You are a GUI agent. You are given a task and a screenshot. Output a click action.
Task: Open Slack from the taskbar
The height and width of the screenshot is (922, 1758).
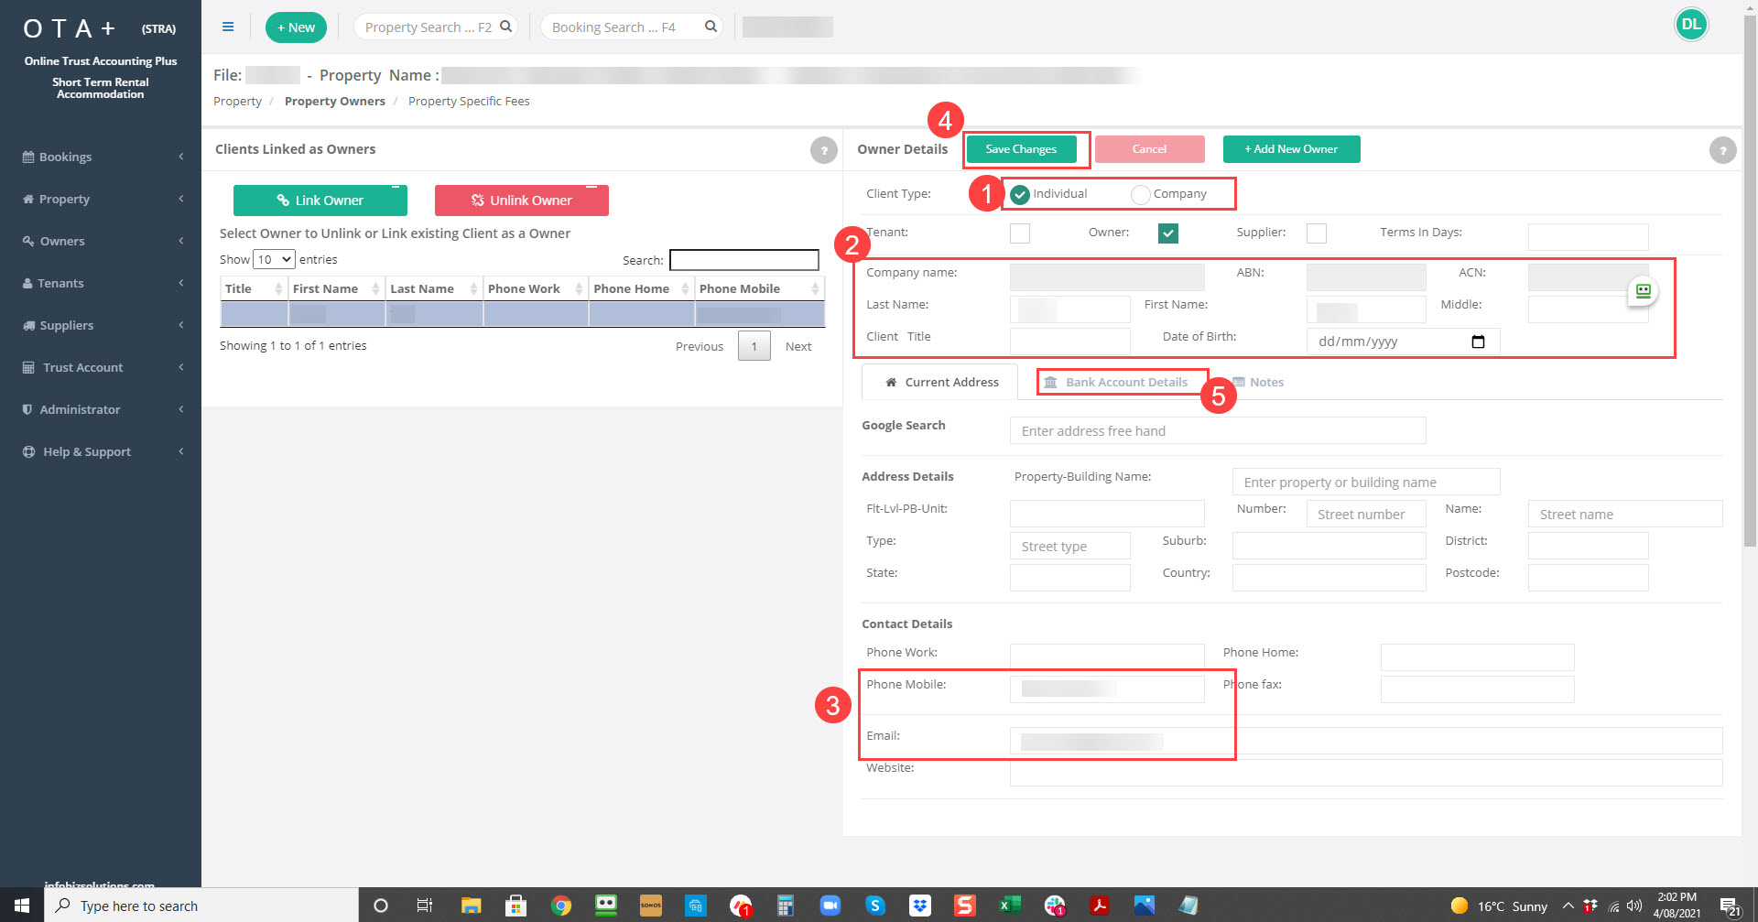(1055, 906)
